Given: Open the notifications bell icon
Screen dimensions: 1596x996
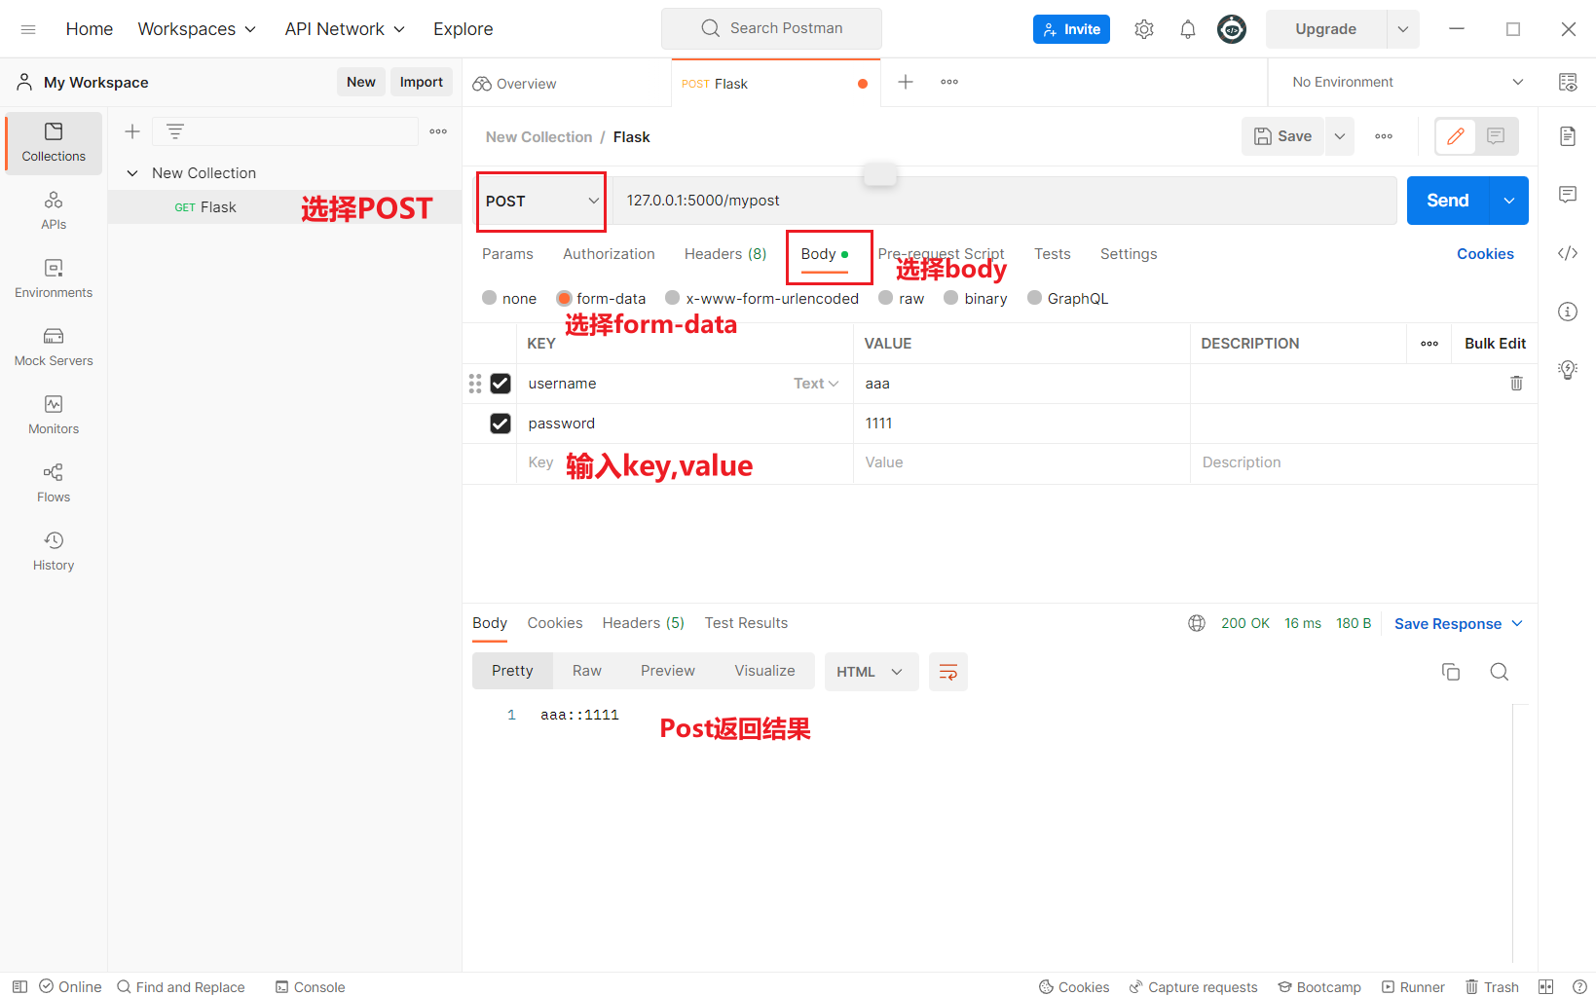Looking at the screenshot, I should coord(1188,29).
